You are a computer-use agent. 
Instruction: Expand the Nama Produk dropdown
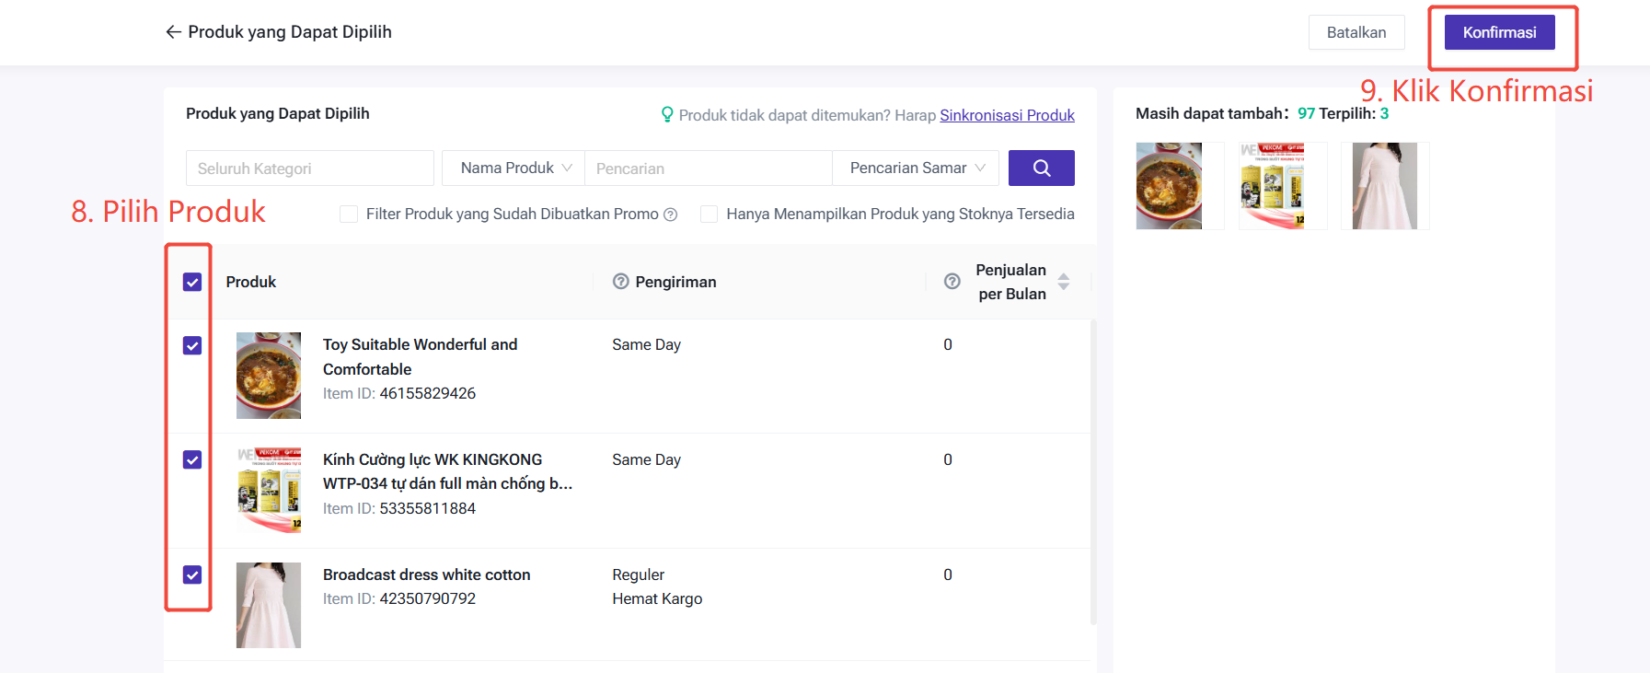513,168
